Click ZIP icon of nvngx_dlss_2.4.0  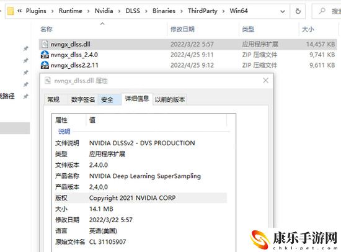[45, 55]
